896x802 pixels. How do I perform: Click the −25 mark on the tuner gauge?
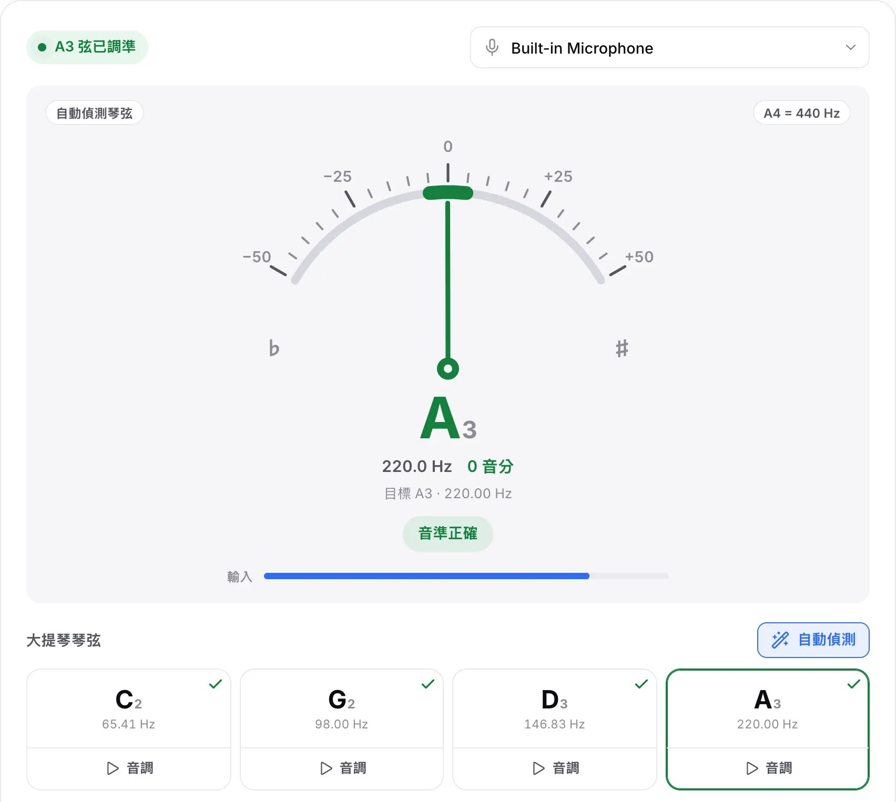338,176
